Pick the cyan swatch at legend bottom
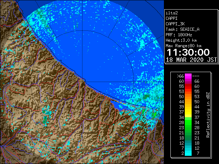 click(188, 153)
